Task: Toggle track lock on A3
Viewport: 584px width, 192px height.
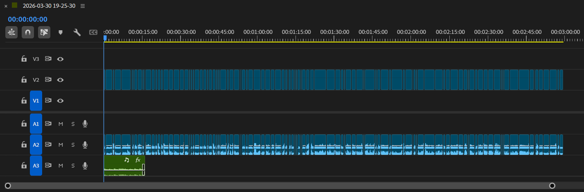Action: click(x=23, y=165)
